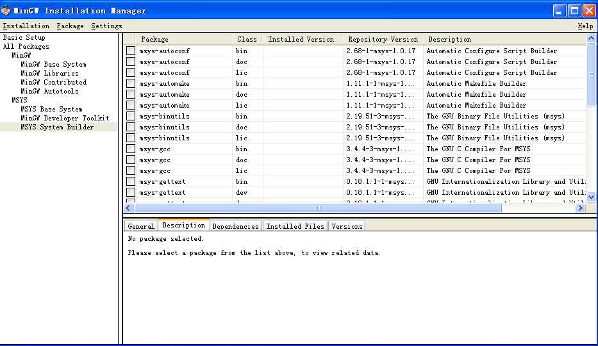Minimize the MinGW Installation Manager window
The width and height of the screenshot is (598, 346).
[560, 10]
